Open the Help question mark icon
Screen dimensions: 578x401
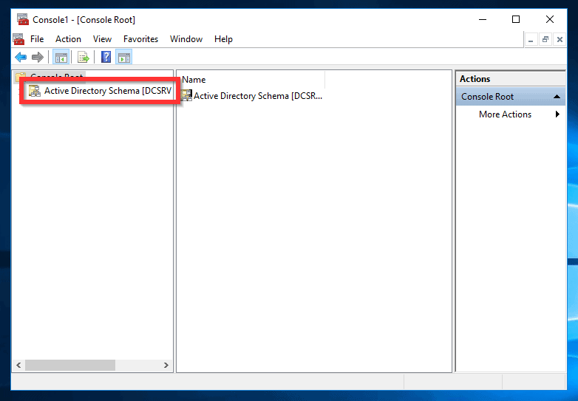coord(106,57)
